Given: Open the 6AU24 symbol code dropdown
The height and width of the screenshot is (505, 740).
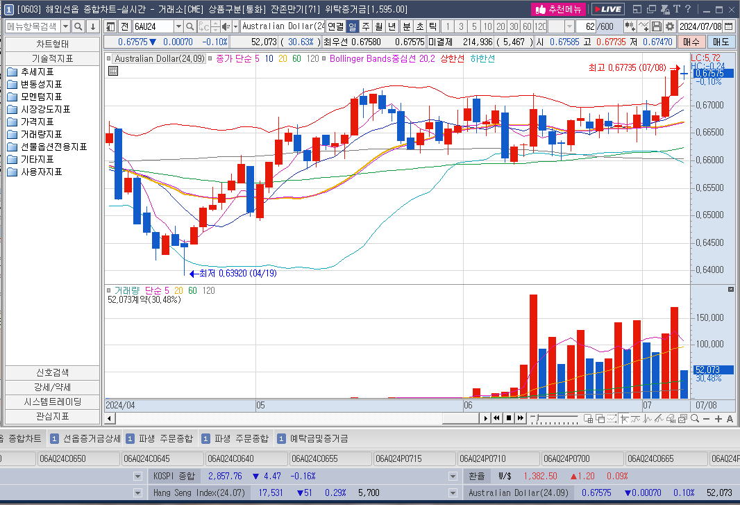Looking at the screenshot, I should [x=178, y=26].
